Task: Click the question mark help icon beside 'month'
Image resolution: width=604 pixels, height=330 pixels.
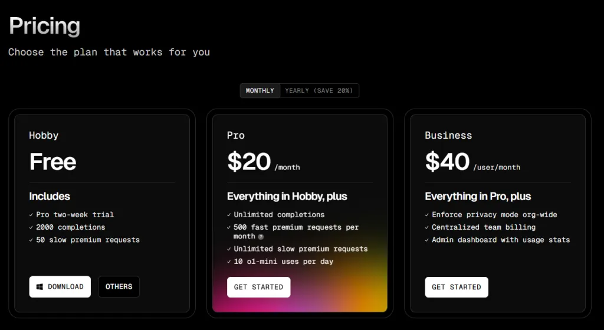Action: 261,237
